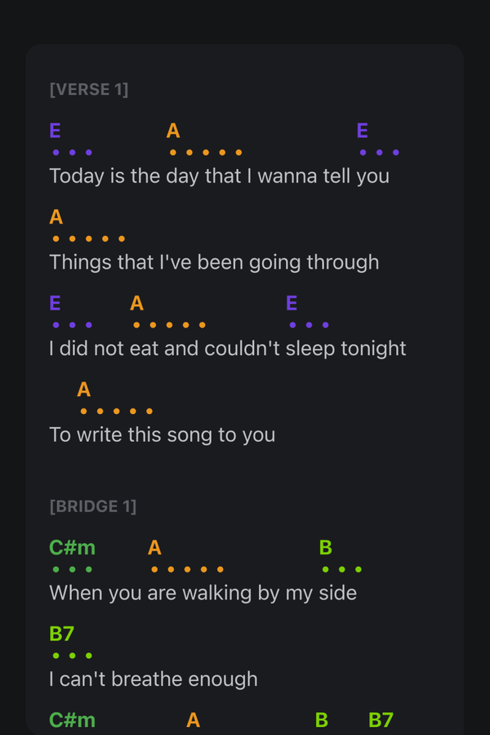Screen dimensions: 490x735
Task: Tap the A chord above "are walking"
Action: pyautogui.click(x=154, y=548)
